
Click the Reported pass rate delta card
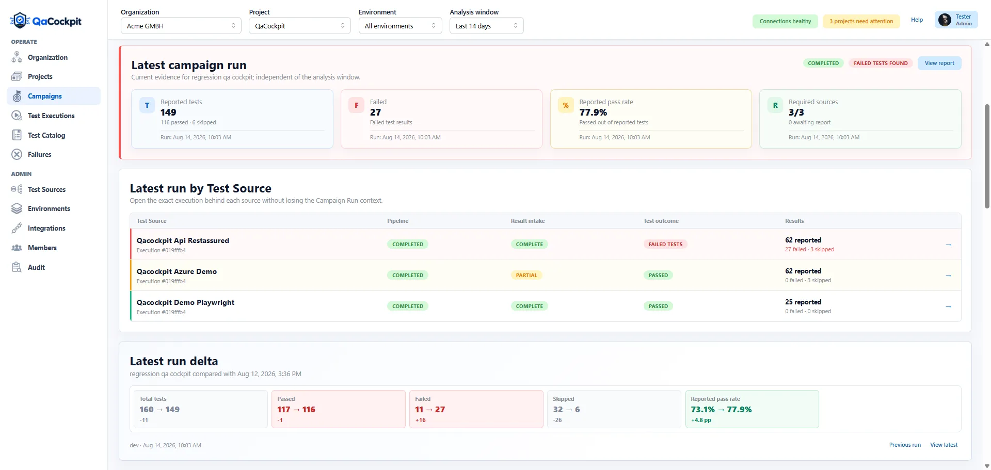point(752,409)
